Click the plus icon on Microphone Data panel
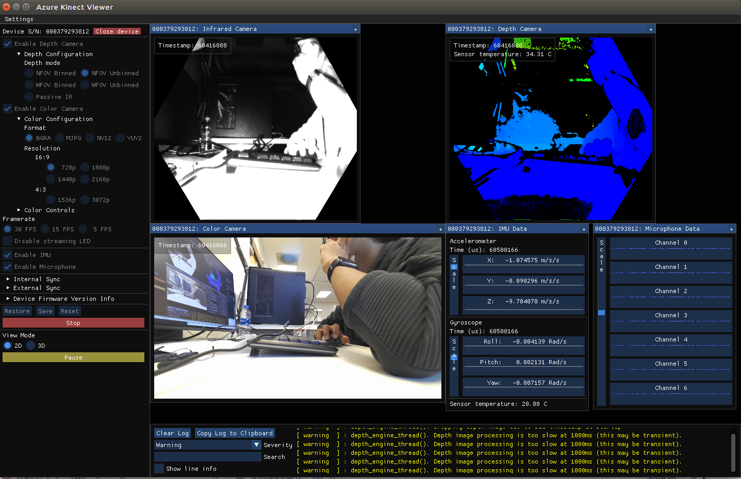Image resolution: width=741 pixels, height=479 pixels. [x=731, y=229]
